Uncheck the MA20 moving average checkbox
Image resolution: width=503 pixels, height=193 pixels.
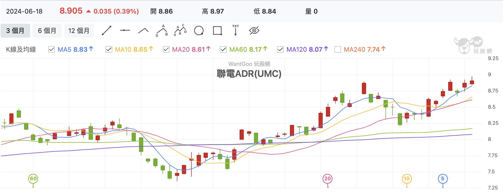(166, 49)
